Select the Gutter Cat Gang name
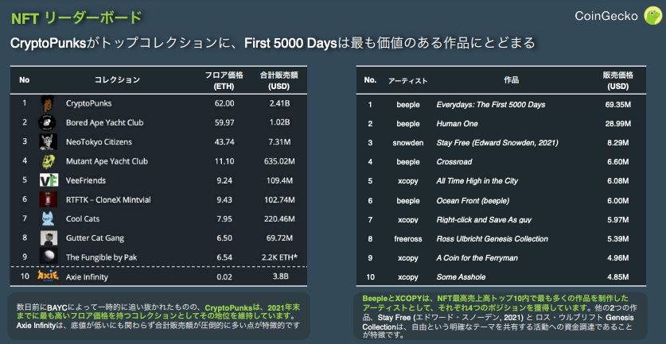The width and height of the screenshot is (666, 344). point(95,238)
